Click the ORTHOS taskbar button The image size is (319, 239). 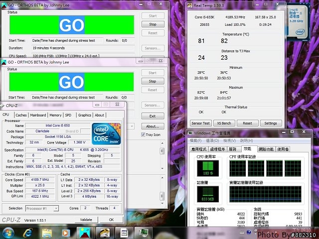point(85,233)
